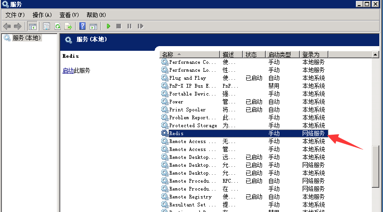
Task: Toggle the action pane toolbar icon
Action: 93,26
